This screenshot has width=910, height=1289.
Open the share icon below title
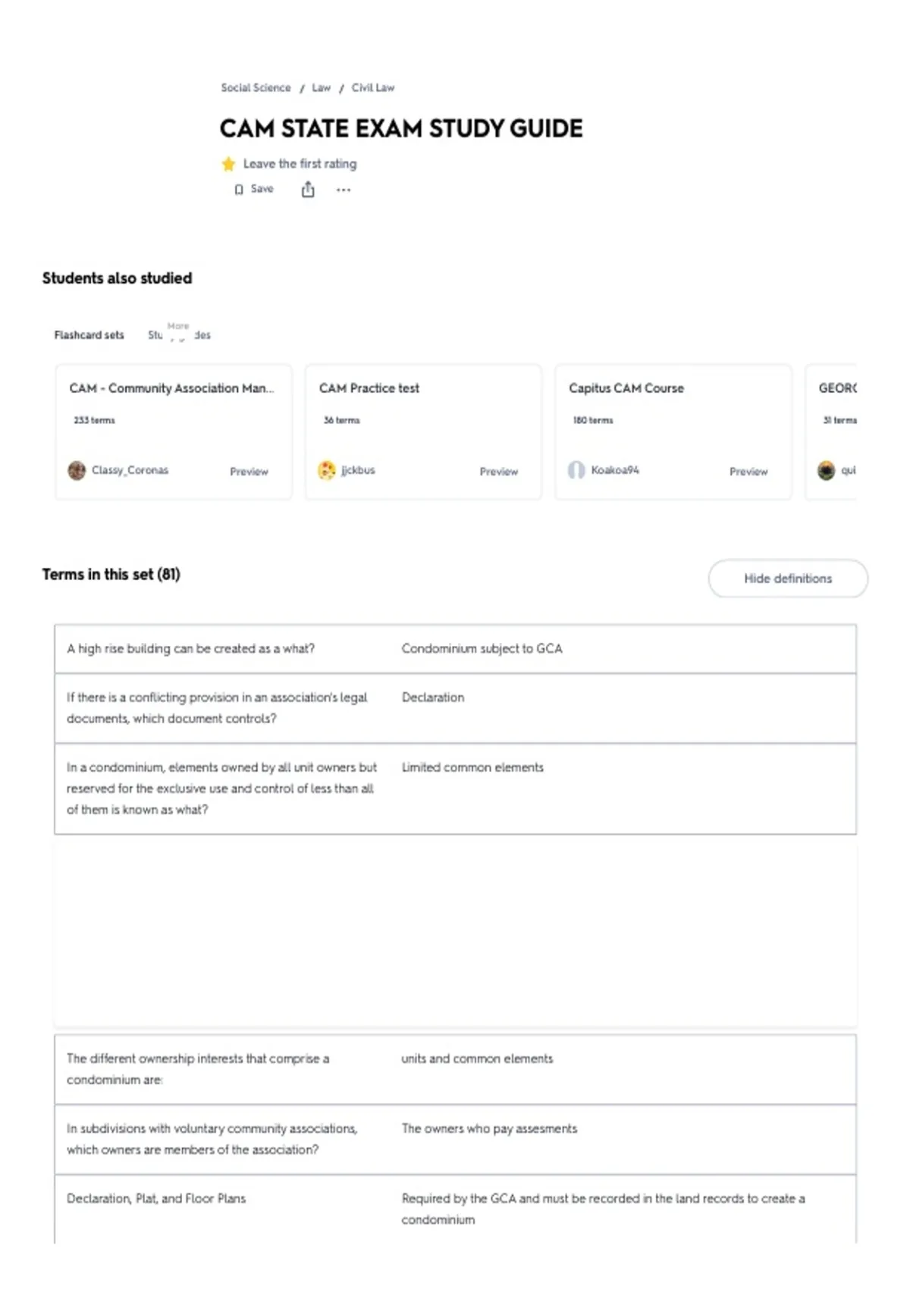point(308,190)
